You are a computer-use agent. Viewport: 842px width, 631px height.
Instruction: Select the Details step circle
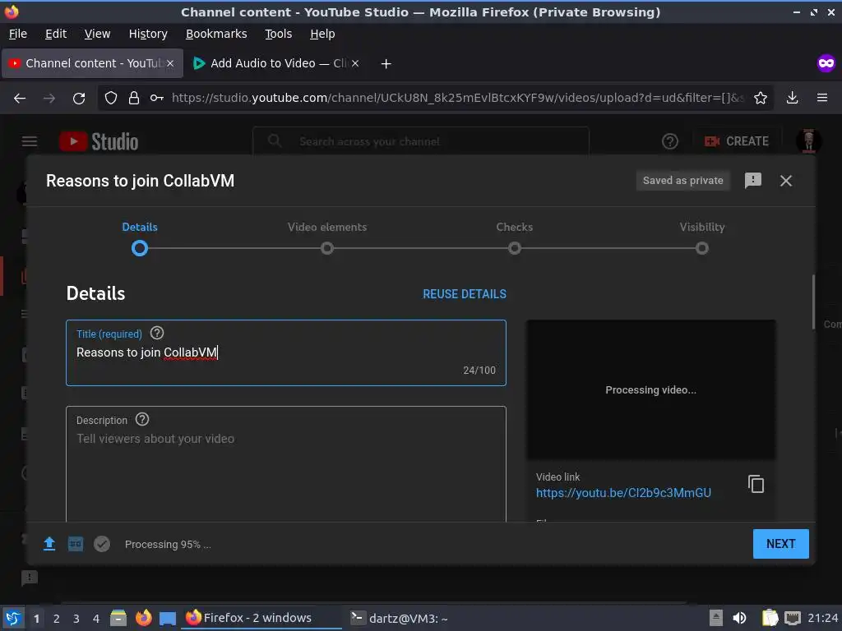[140, 248]
